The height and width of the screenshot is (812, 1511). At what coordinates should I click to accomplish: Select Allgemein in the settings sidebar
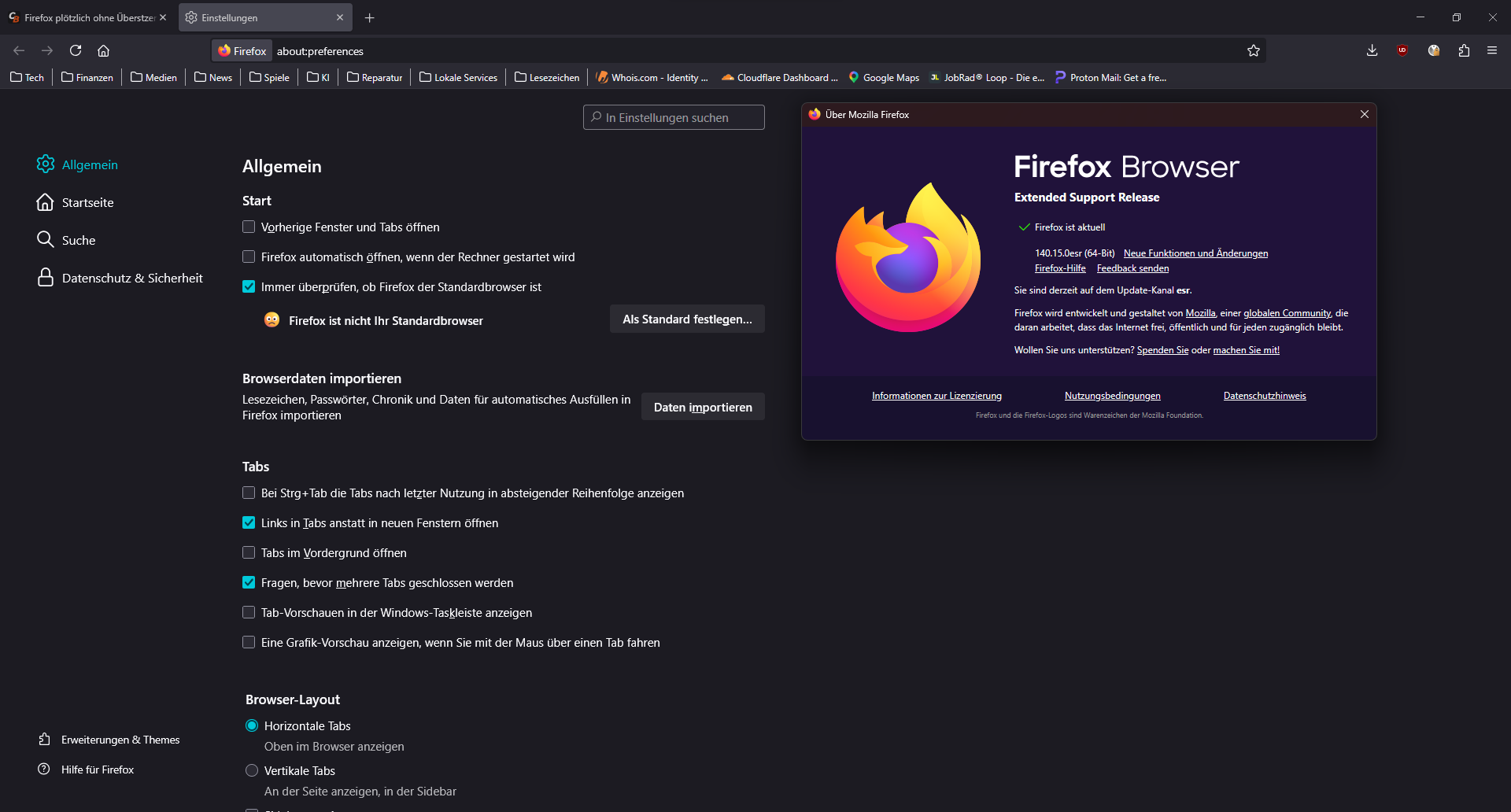pyautogui.click(x=77, y=164)
